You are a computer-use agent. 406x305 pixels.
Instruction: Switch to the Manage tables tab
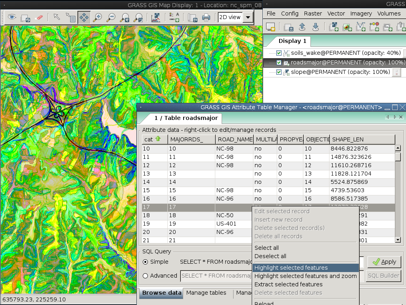click(x=206, y=293)
